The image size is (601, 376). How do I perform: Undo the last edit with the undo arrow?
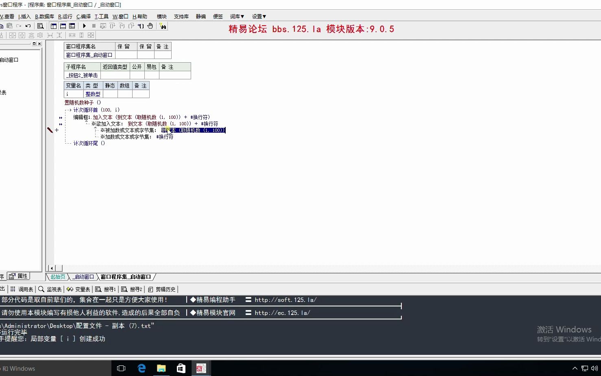pos(28,26)
